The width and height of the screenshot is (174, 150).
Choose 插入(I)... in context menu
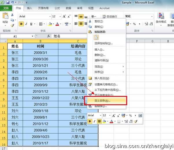point(107,49)
